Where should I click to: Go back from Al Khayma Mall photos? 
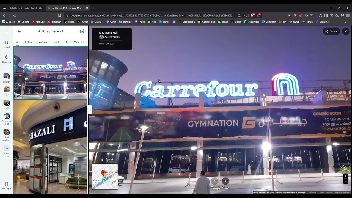pyautogui.click(x=19, y=31)
